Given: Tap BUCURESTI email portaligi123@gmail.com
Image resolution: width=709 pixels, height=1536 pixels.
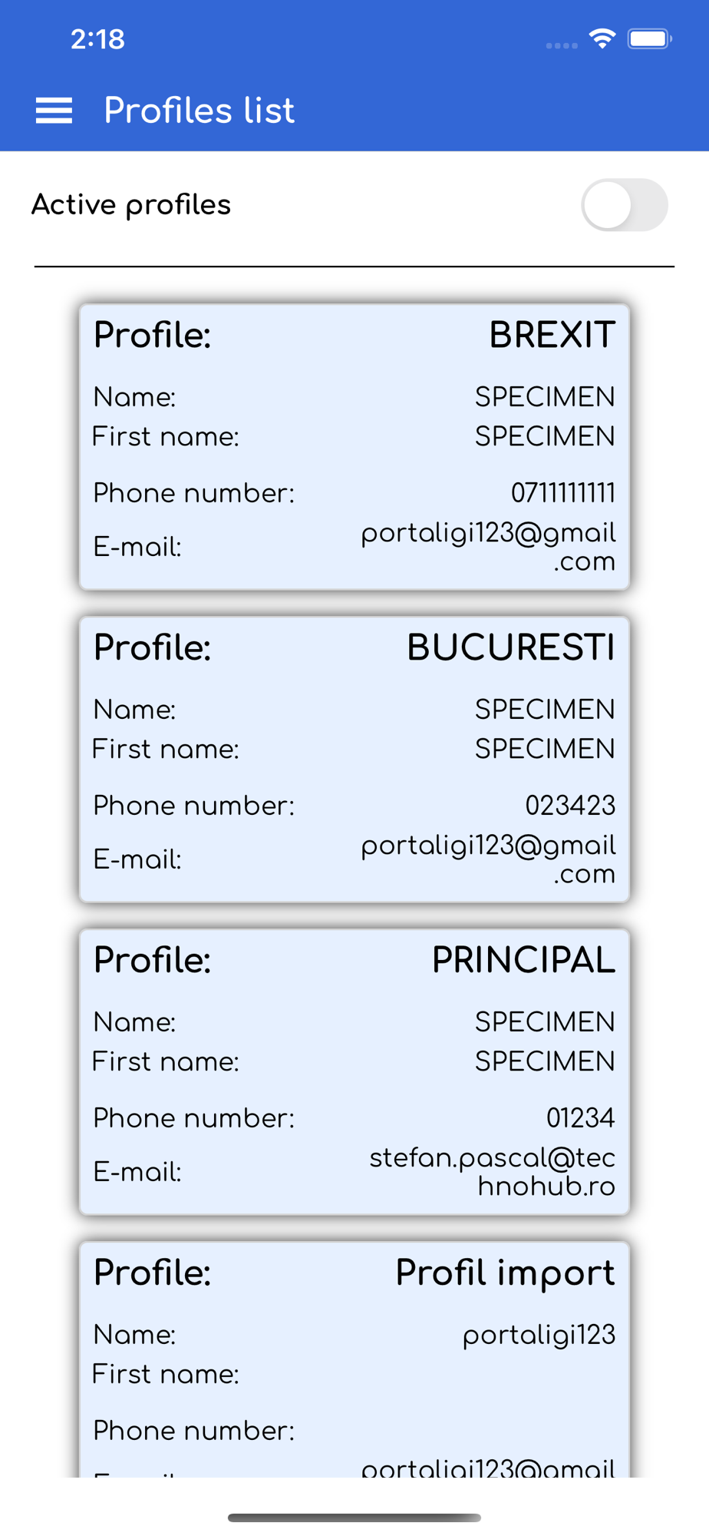Looking at the screenshot, I should [x=489, y=859].
